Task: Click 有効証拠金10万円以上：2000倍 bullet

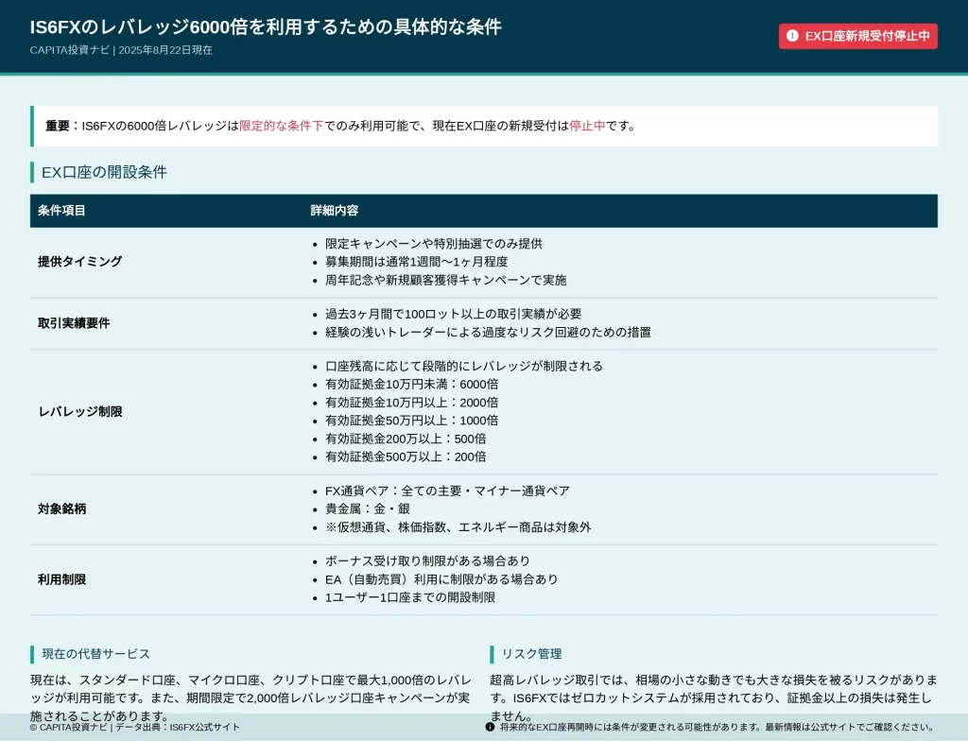Action: pos(412,403)
